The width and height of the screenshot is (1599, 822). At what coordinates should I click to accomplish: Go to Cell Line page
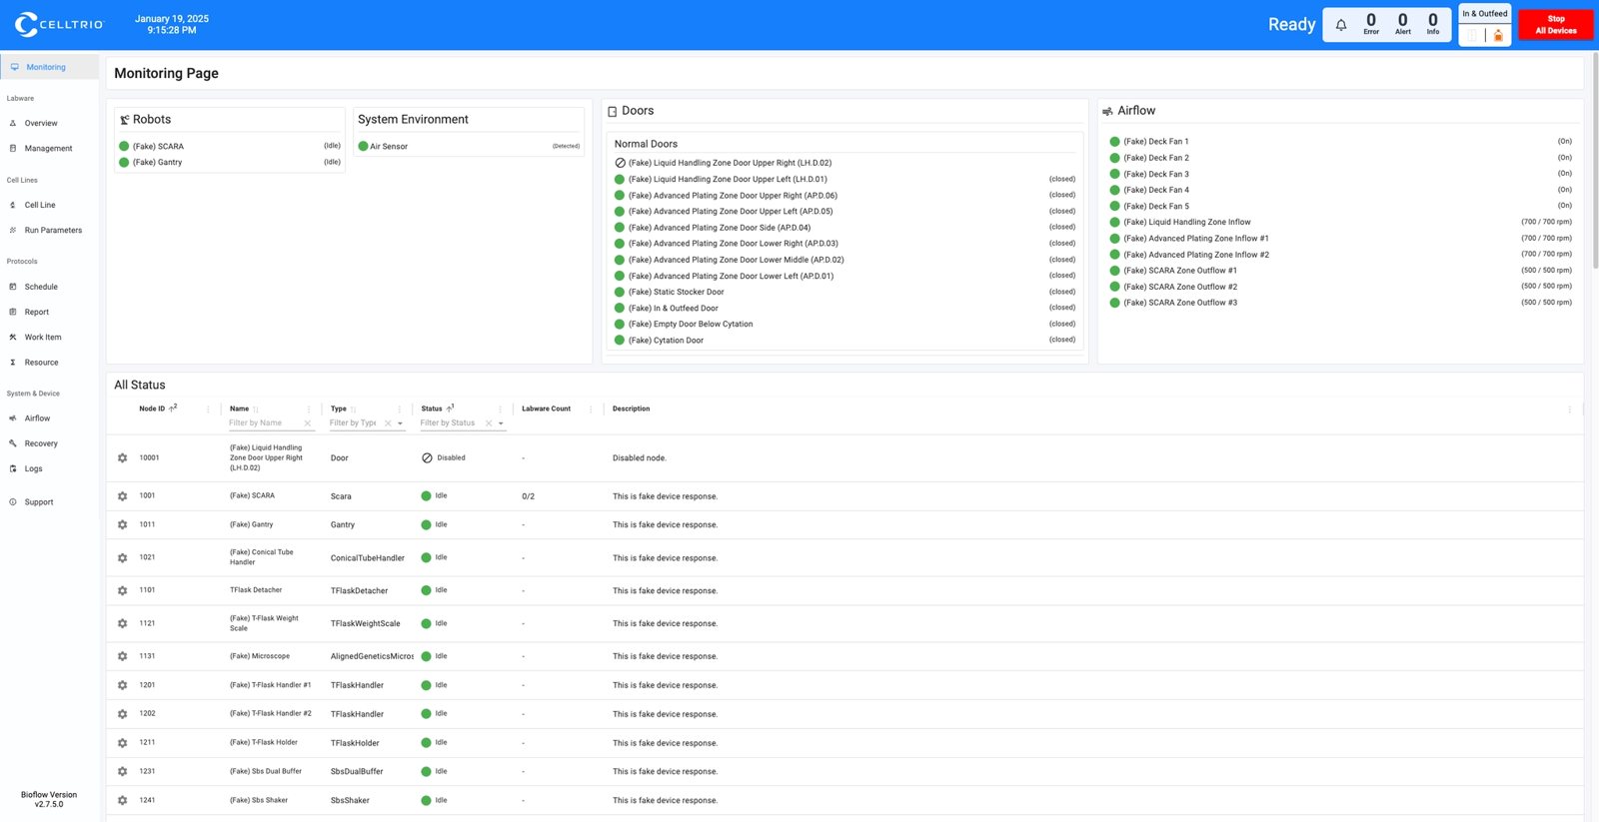coord(40,206)
